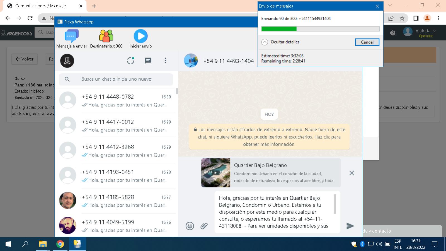Open Destinatarios: 300 people icon
The height and width of the screenshot is (251, 446).
[x=106, y=36]
